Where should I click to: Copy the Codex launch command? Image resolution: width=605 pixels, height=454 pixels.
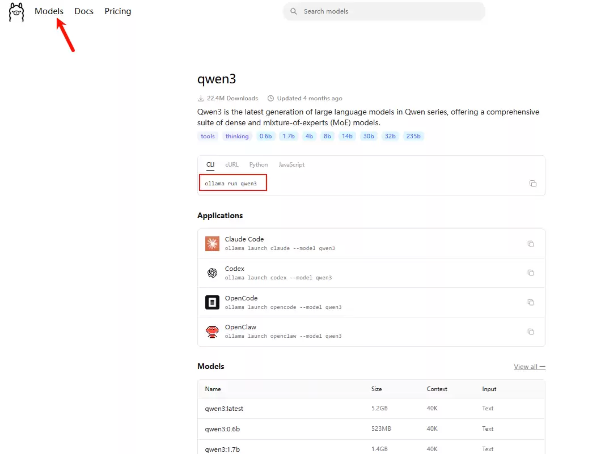pos(531,273)
